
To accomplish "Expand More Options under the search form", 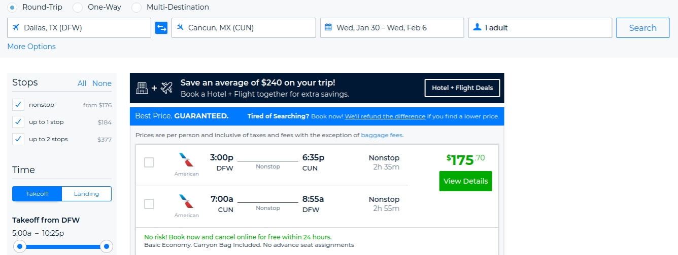I will click(x=31, y=47).
